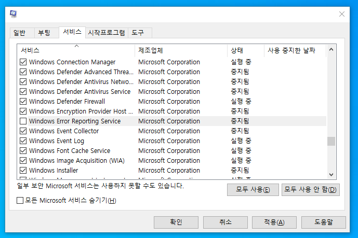Uncheck Windows Installer checkbox

coord(23,171)
